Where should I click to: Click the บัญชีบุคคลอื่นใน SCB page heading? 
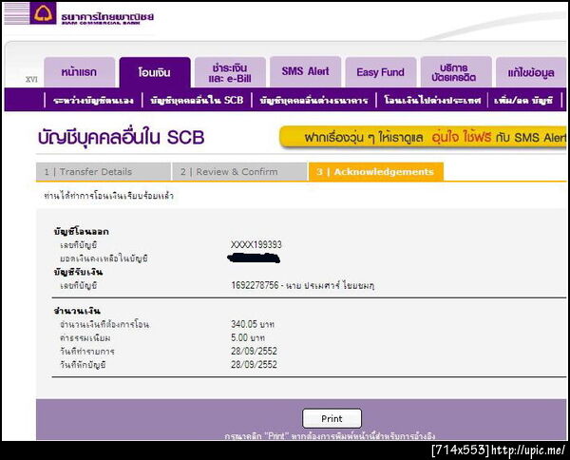tap(121, 137)
